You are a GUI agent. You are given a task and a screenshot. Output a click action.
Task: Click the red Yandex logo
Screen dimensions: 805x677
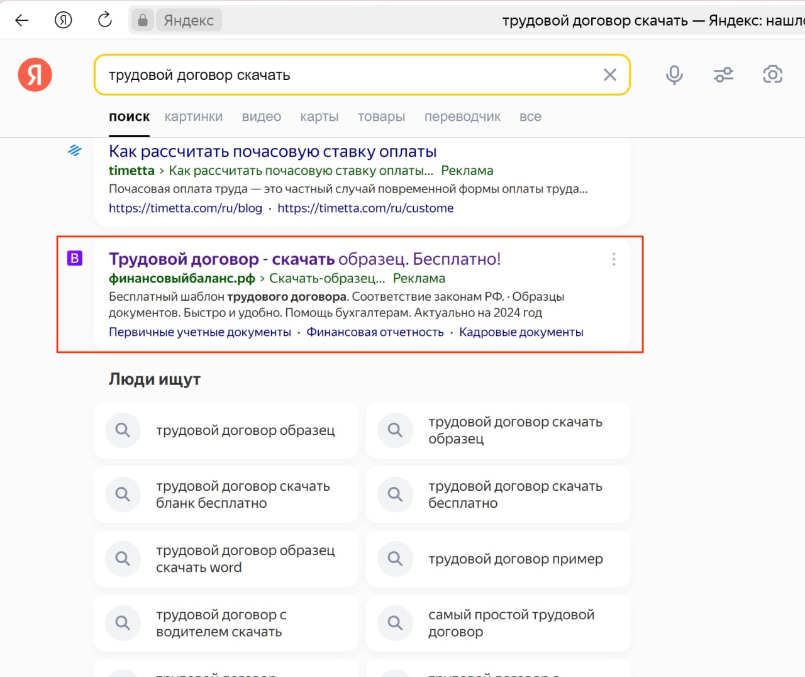(35, 75)
